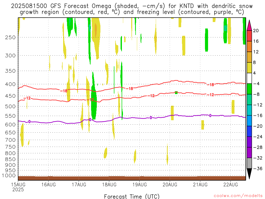Click the 22AUG time axis label

click(x=231, y=184)
